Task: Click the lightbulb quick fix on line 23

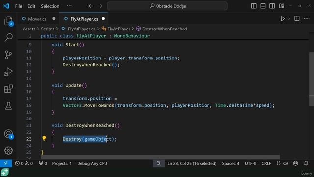Action: (x=44, y=138)
